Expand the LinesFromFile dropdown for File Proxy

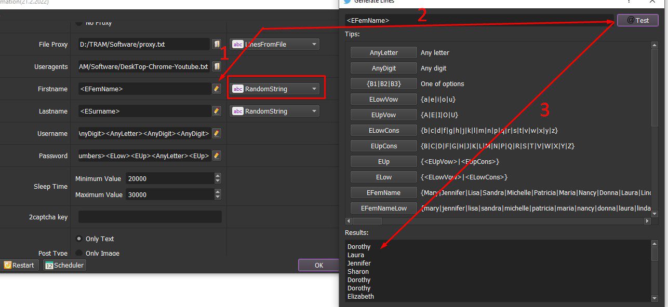coord(275,44)
